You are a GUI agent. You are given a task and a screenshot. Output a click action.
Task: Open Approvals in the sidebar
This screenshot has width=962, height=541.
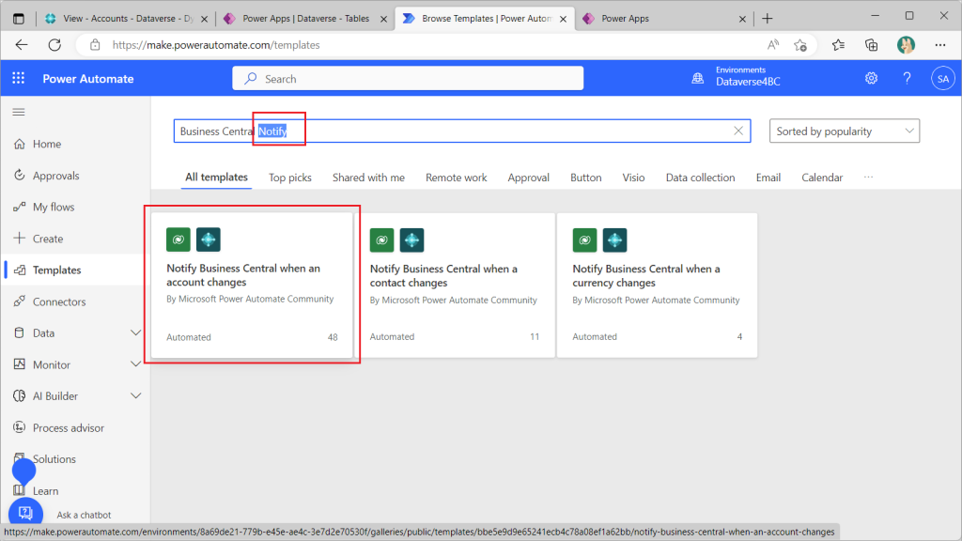pyautogui.click(x=75, y=176)
